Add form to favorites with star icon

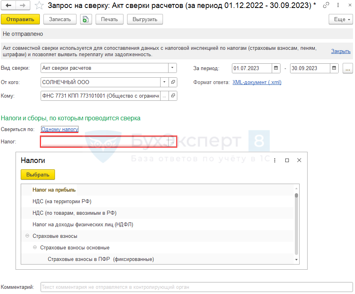pyautogui.click(x=39, y=6)
